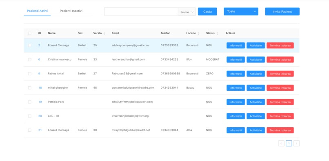Click the Email column header
Screen dimensions: 329x161
(115, 33)
